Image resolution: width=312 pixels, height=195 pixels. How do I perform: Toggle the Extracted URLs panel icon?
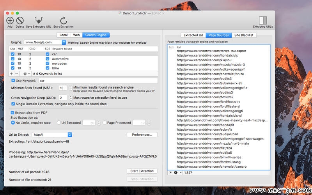263,21
